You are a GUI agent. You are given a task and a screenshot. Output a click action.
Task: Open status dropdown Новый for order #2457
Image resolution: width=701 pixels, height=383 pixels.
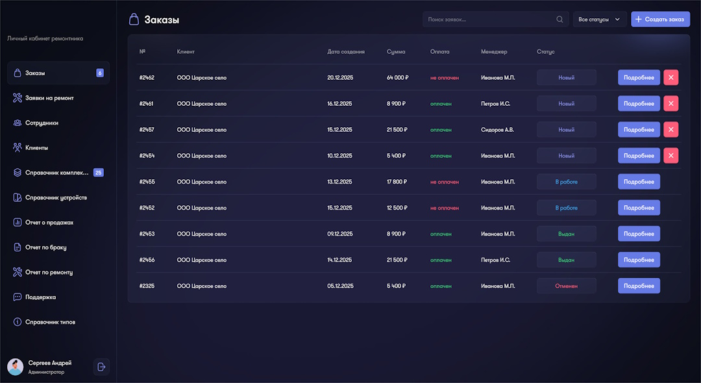(x=567, y=130)
